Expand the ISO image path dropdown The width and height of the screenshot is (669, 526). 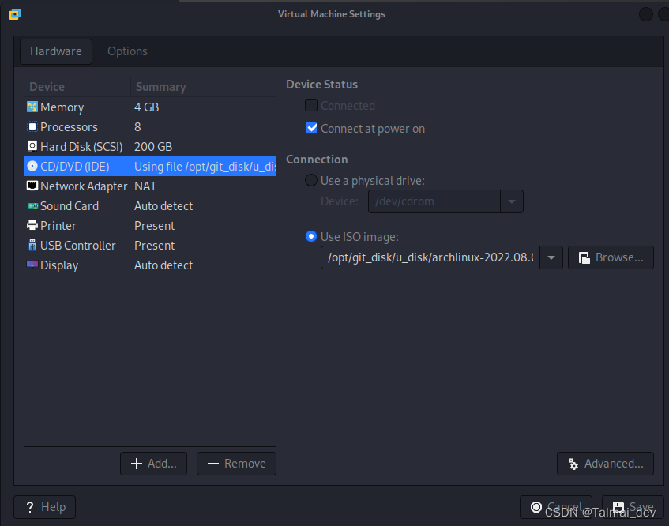pyautogui.click(x=551, y=257)
